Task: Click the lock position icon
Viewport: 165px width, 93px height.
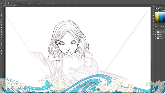Action: [x=160, y=30]
